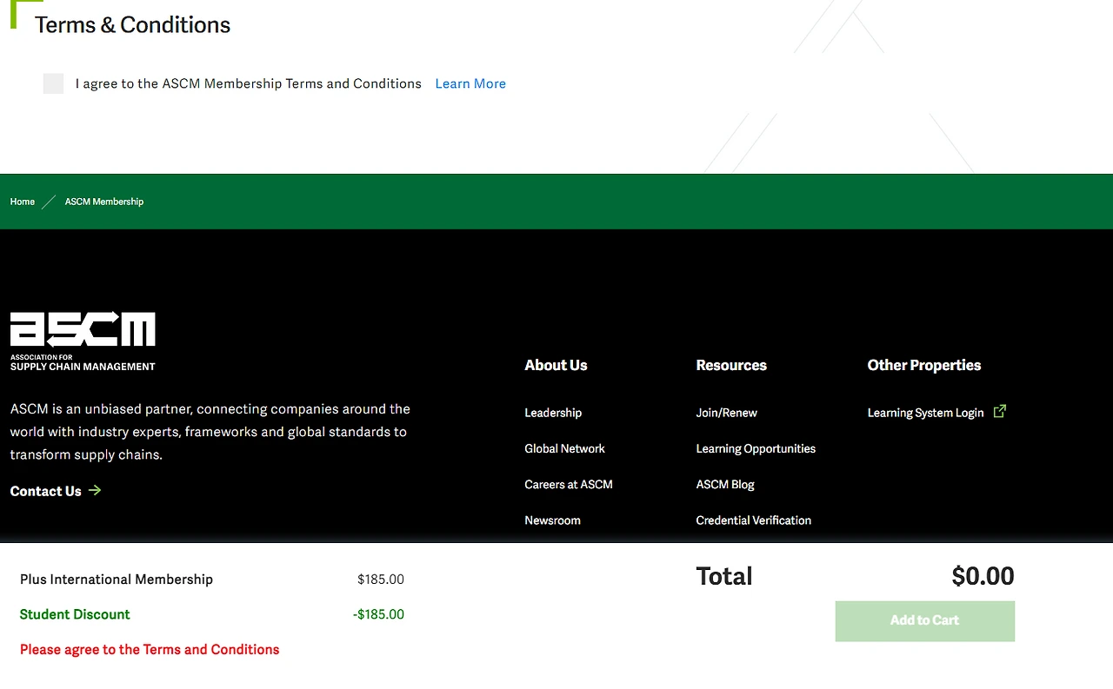Click the Total label

pyautogui.click(x=724, y=576)
